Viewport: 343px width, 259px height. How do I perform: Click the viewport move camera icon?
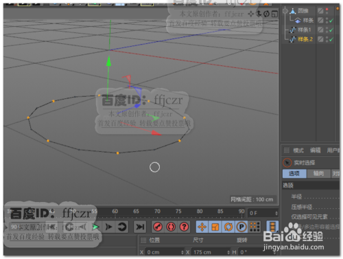pos(251,14)
